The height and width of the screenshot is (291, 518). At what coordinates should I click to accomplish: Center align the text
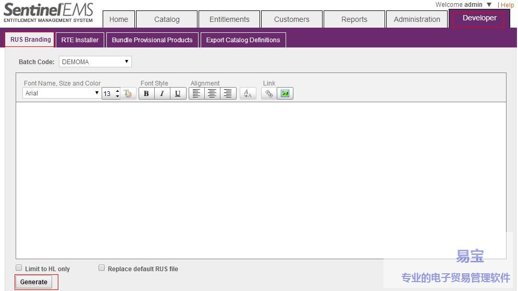pyautogui.click(x=212, y=93)
